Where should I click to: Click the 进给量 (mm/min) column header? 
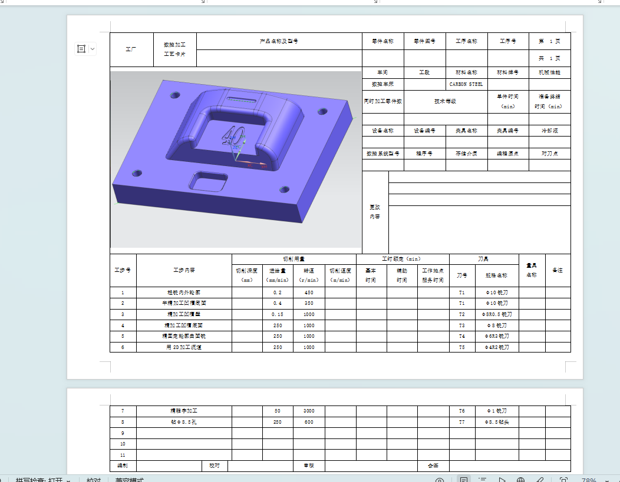click(278, 275)
